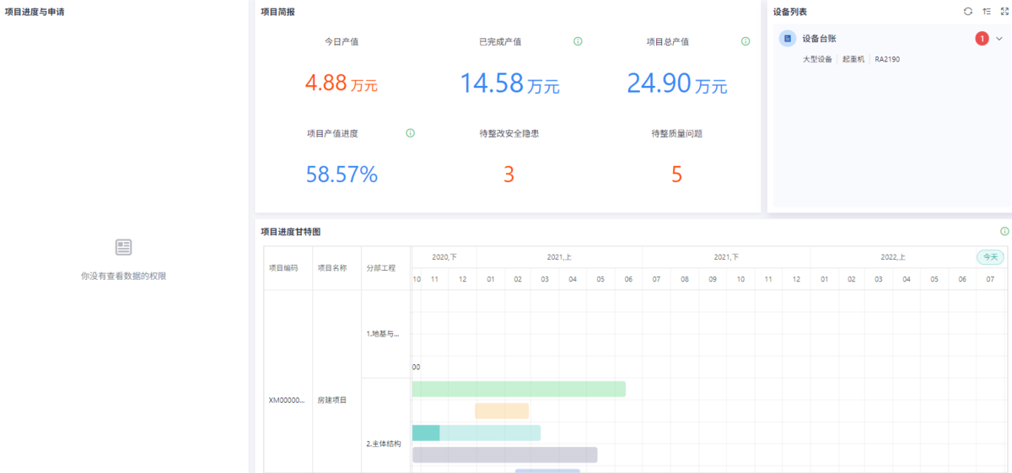Click info icon next to 已完成产值
Viewport: 1012px width, 473px height.
click(578, 41)
